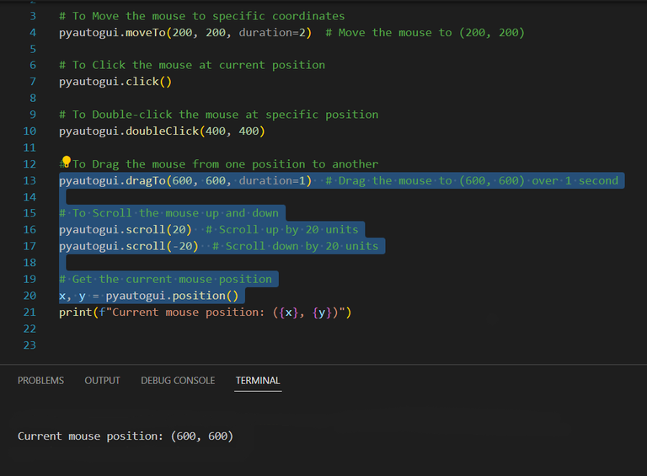Screen dimensions: 647x476
Task: Click line number 20 in gutter
Action: 29,296
